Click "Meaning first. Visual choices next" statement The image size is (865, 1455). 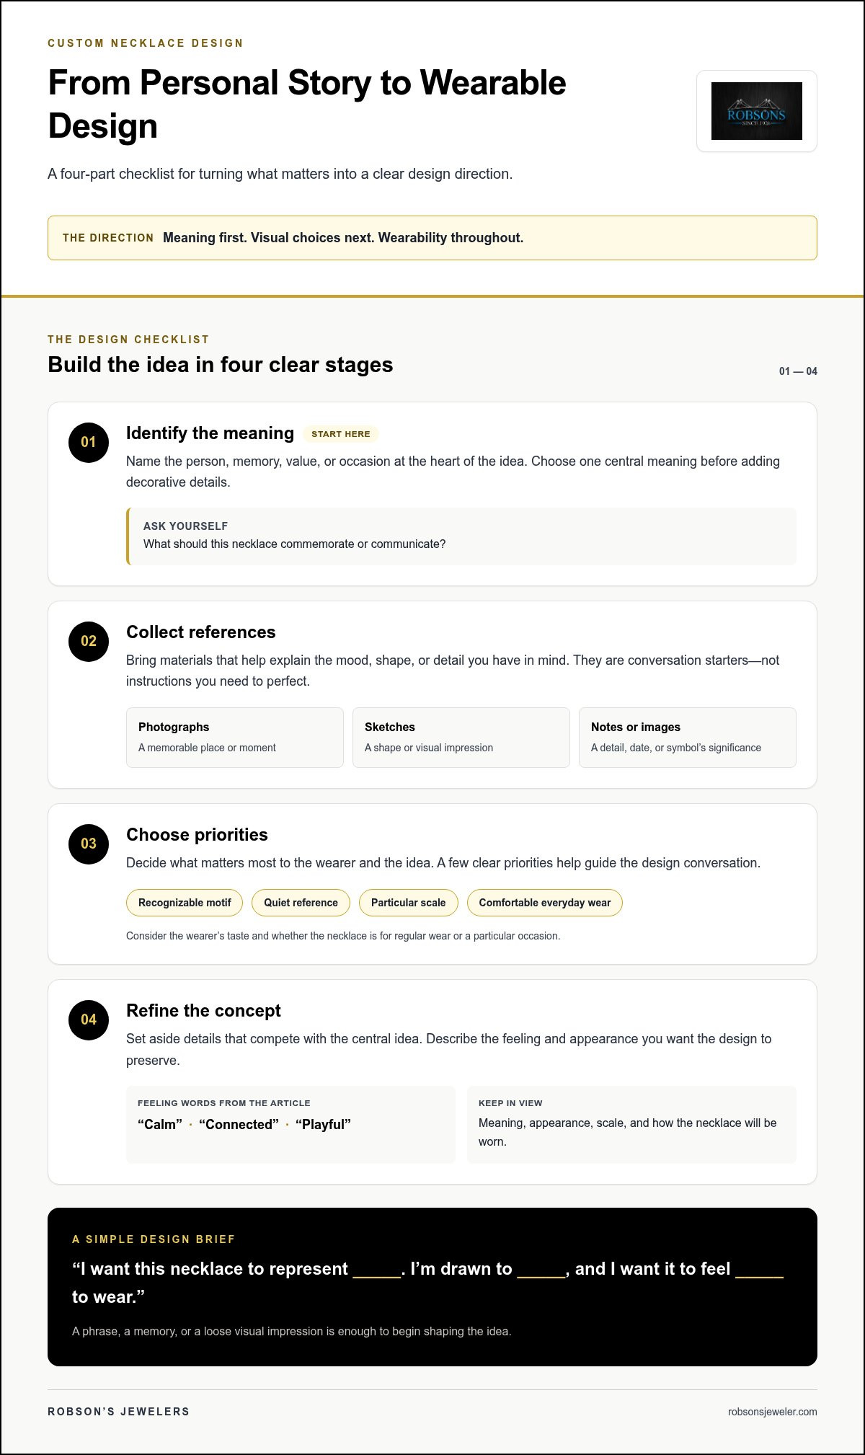click(x=343, y=238)
